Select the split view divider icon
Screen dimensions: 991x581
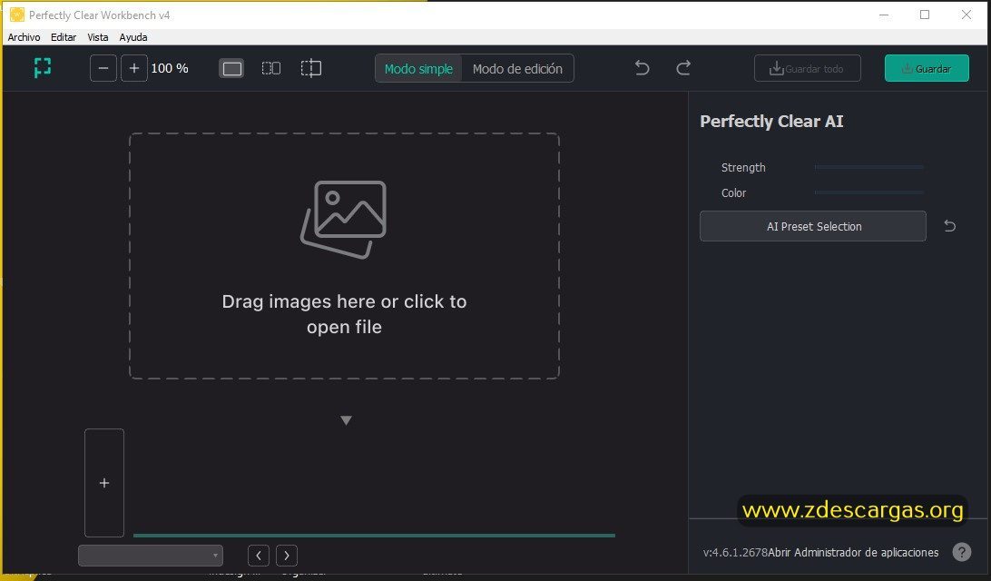[x=311, y=68]
